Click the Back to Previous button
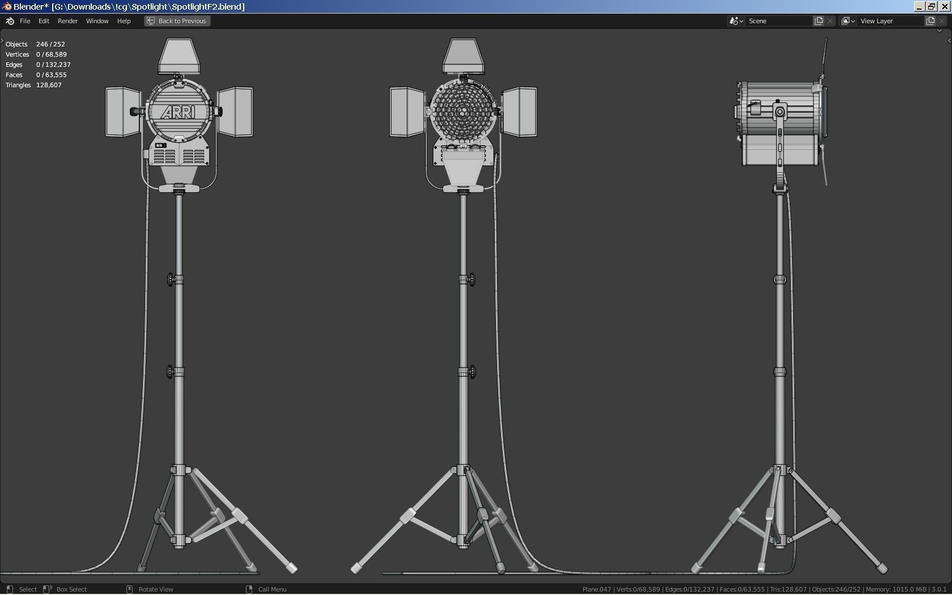Viewport: 952px width, 595px height. coord(177,21)
